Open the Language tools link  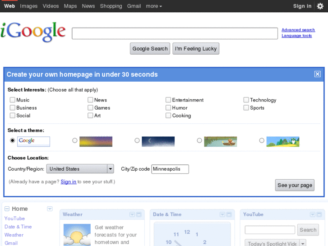point(296,36)
